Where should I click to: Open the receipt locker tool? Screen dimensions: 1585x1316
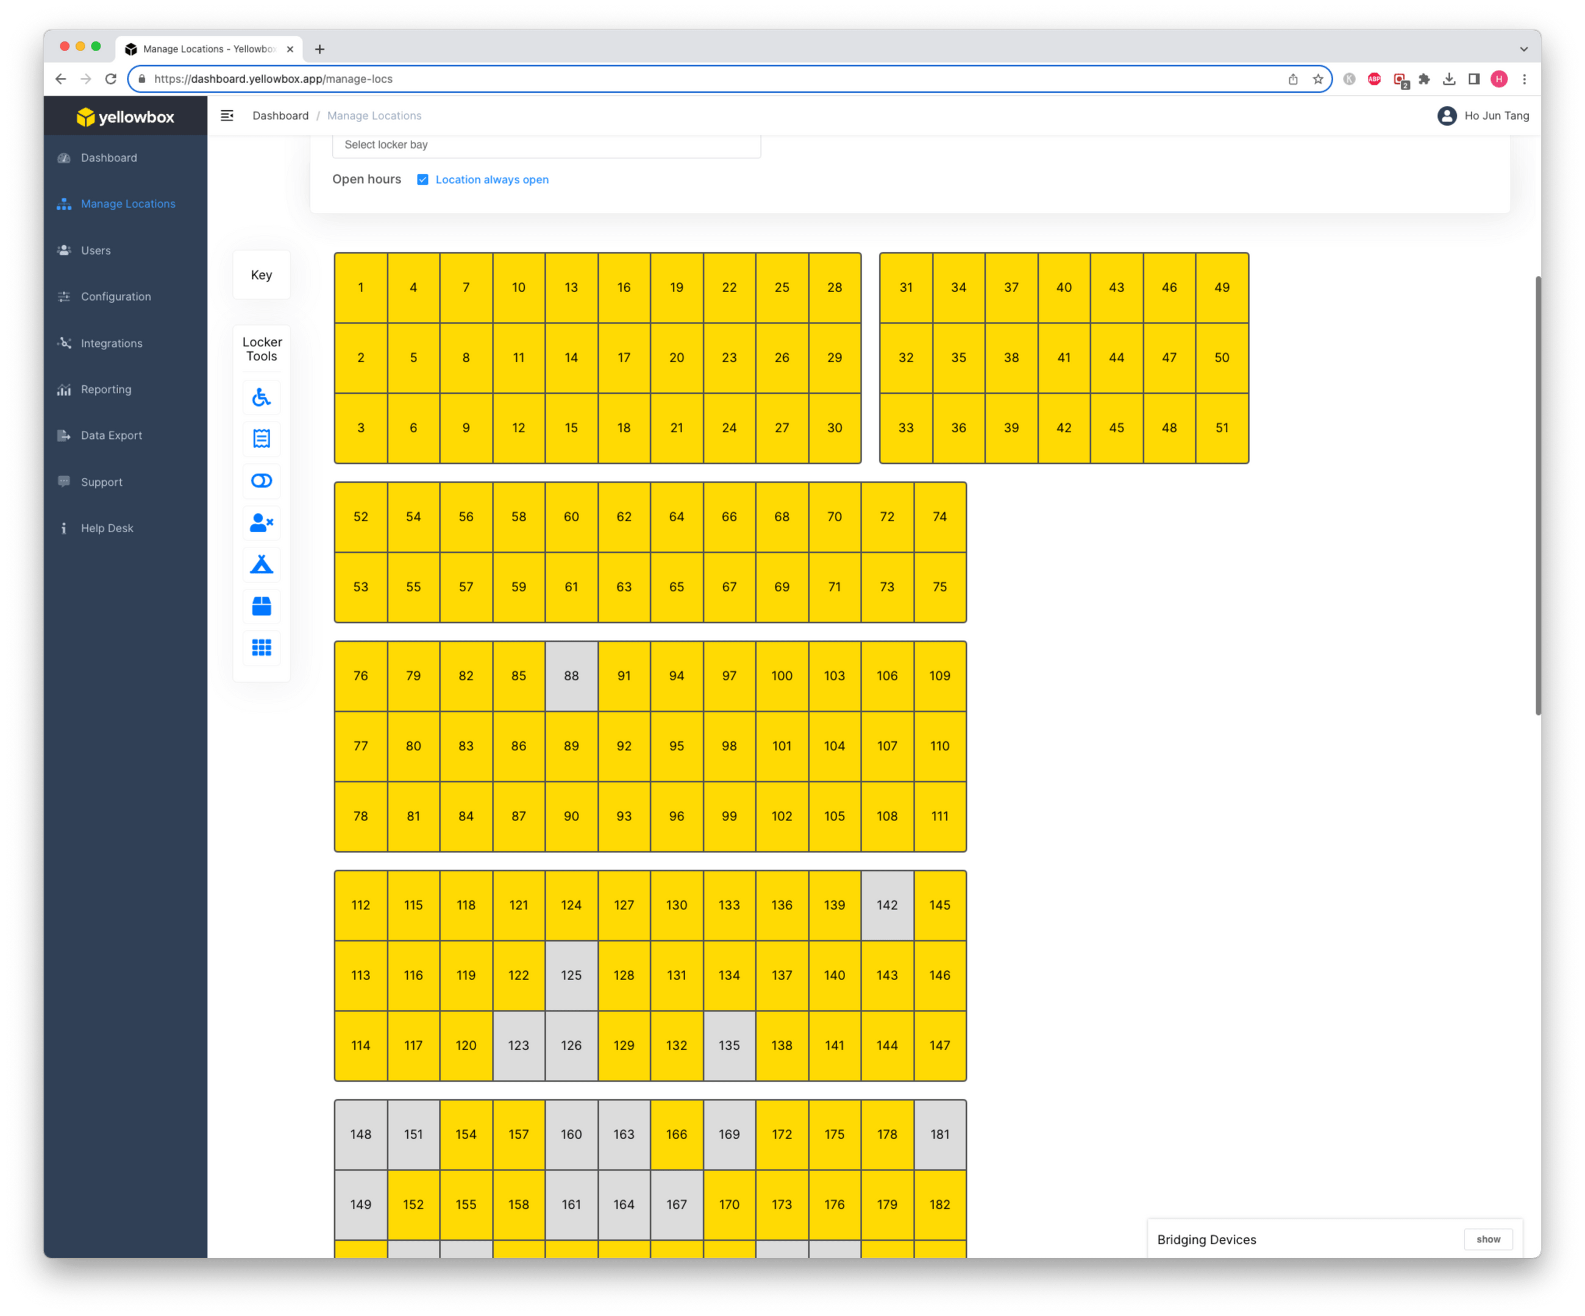coord(261,438)
